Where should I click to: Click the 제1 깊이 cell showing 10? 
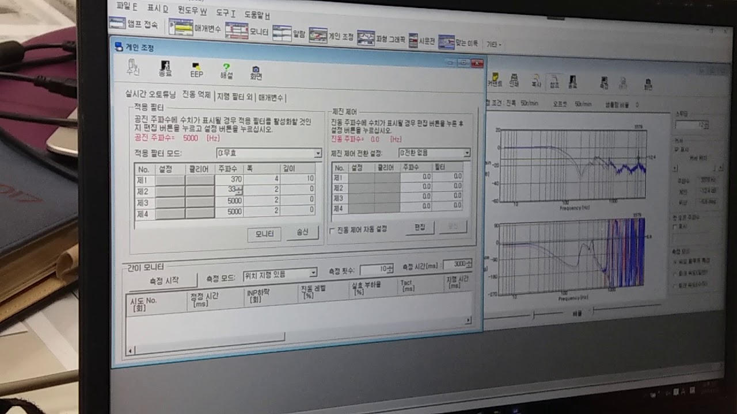[x=298, y=178]
